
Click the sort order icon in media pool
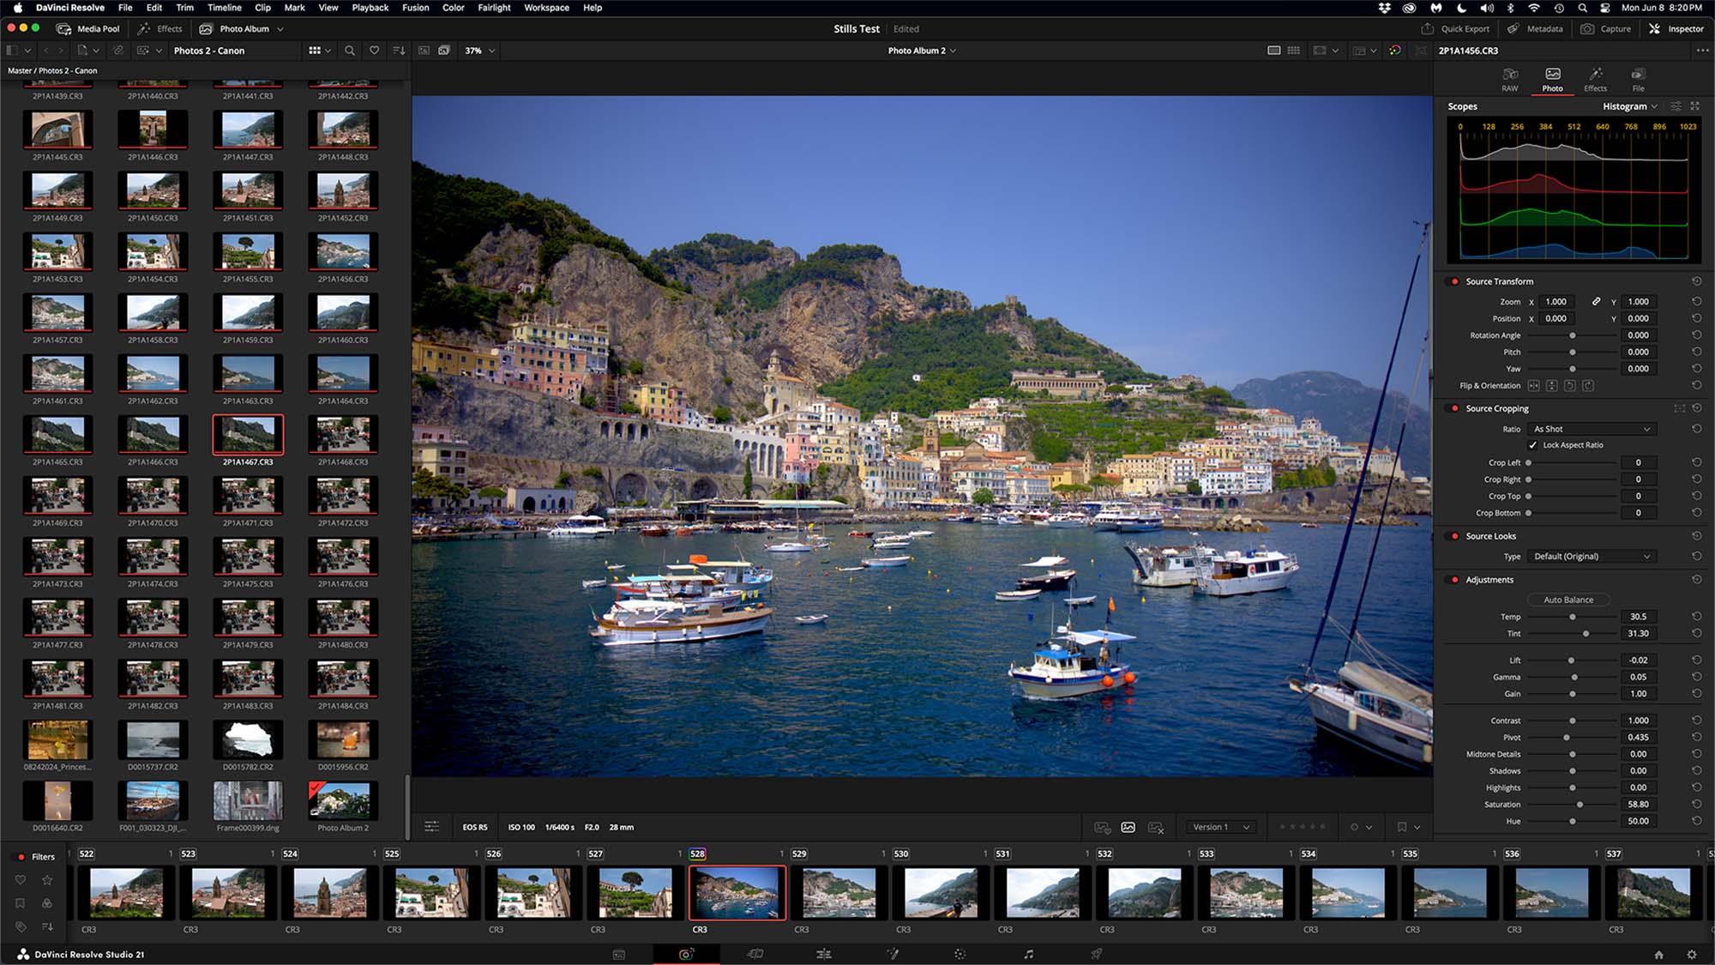point(399,51)
